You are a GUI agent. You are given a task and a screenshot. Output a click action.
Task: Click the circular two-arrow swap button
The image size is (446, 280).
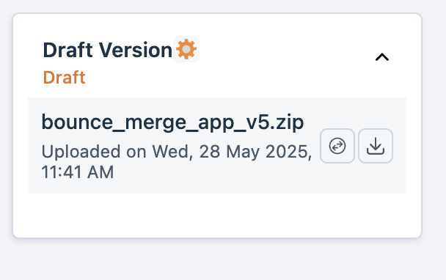pyautogui.click(x=337, y=146)
